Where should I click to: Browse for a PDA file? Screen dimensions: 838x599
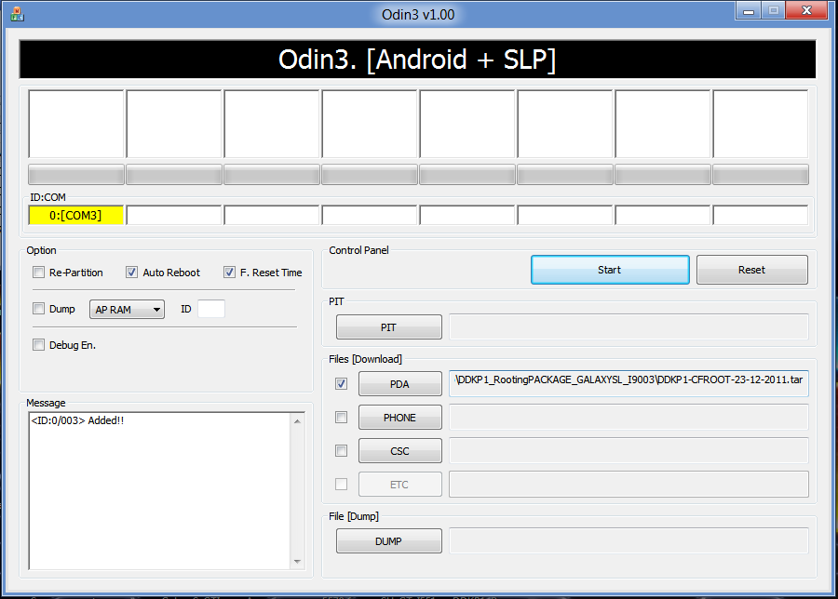[399, 384]
